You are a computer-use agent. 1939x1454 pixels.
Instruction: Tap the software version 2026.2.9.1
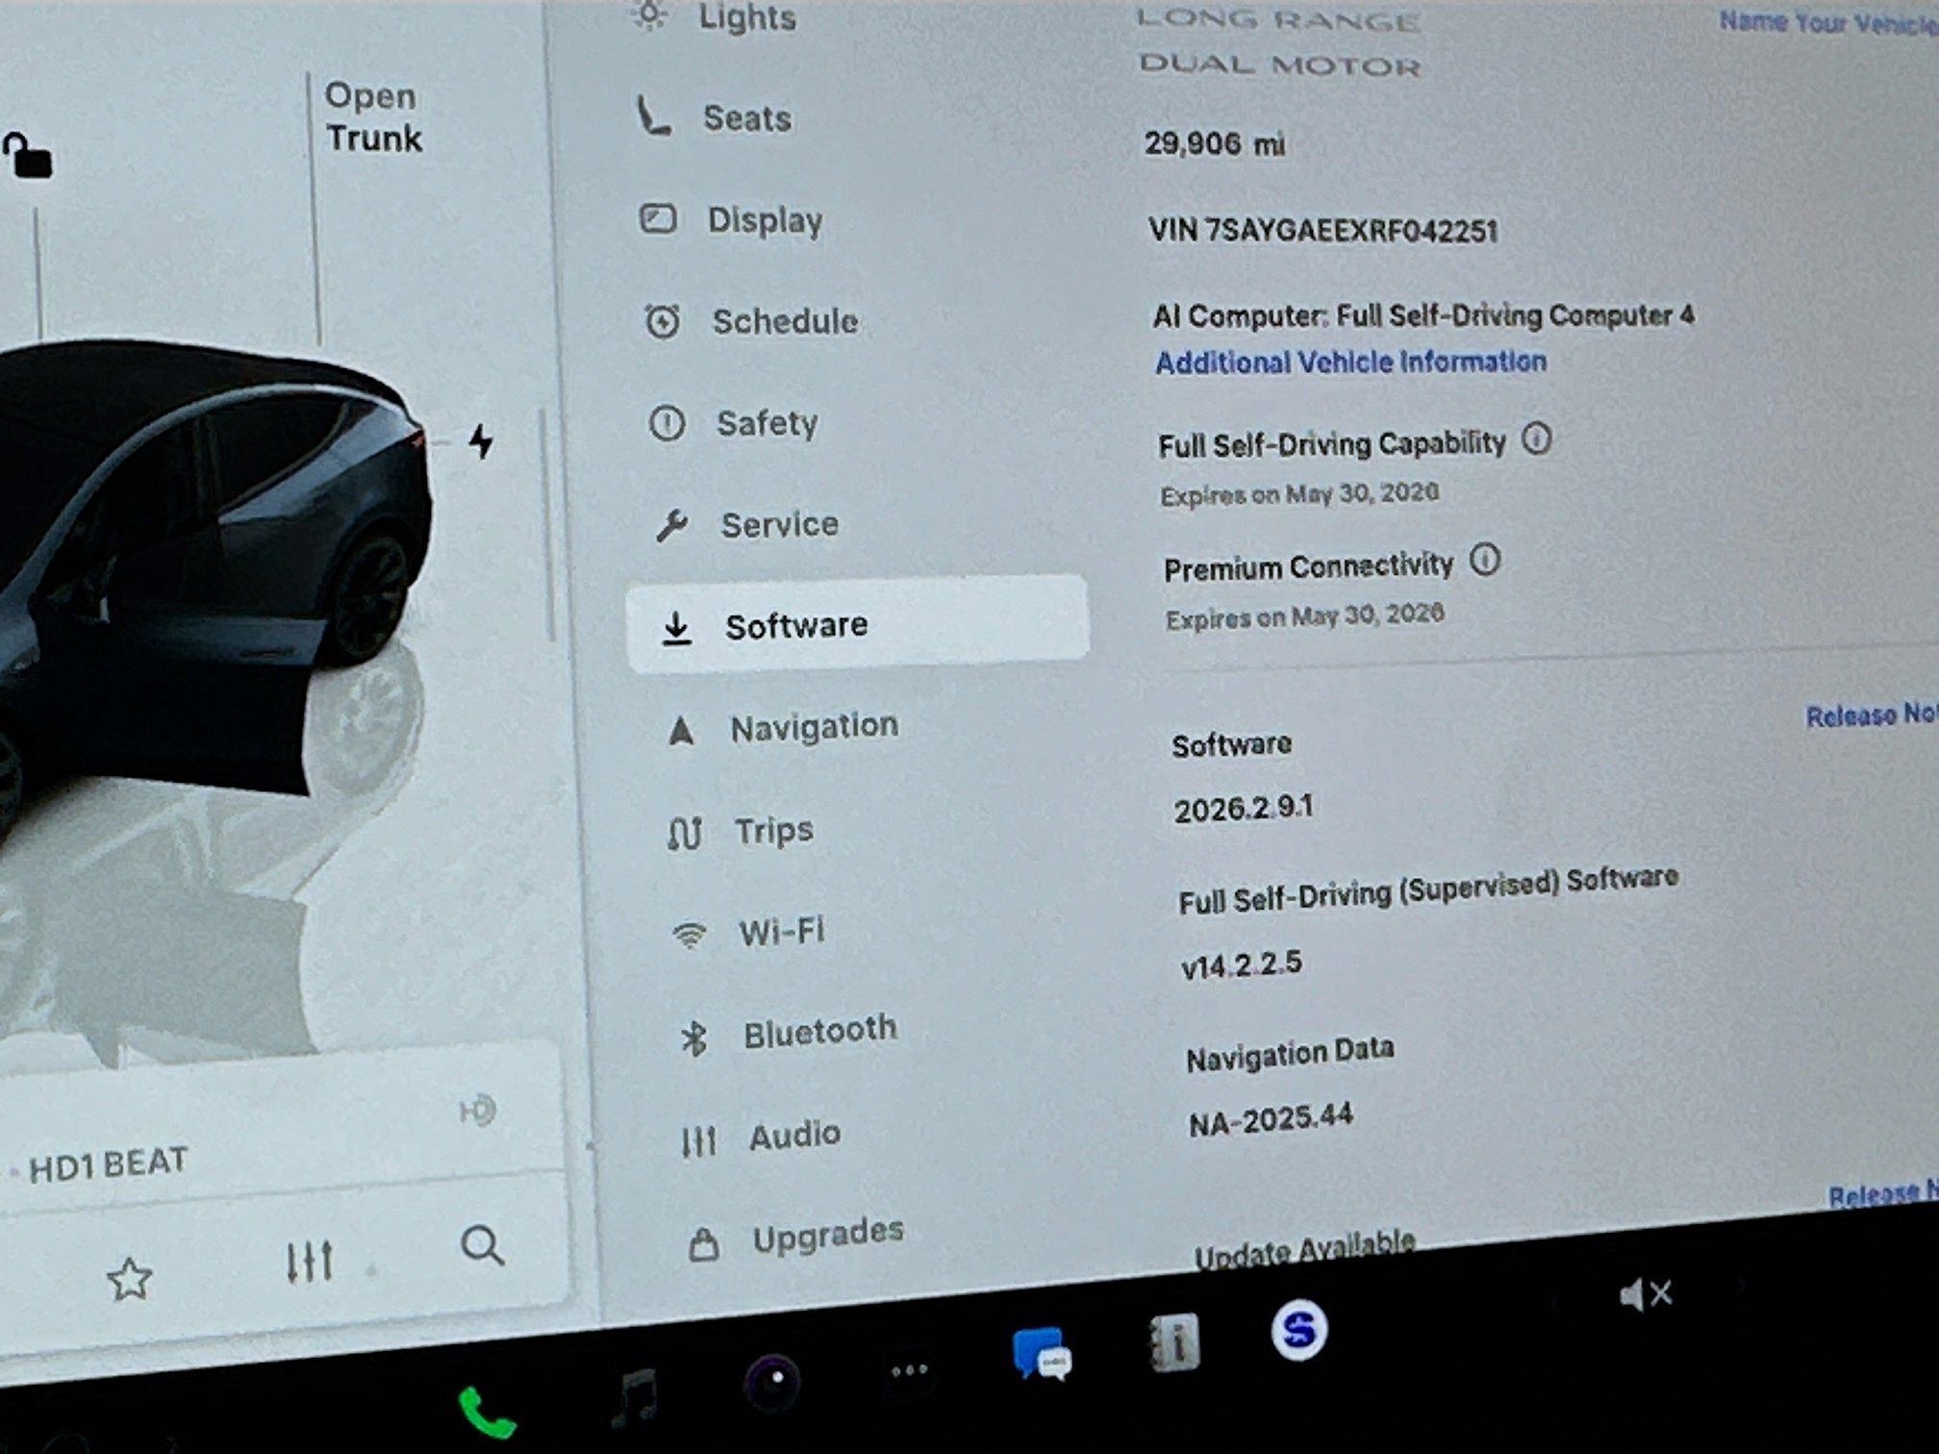pos(1243,808)
